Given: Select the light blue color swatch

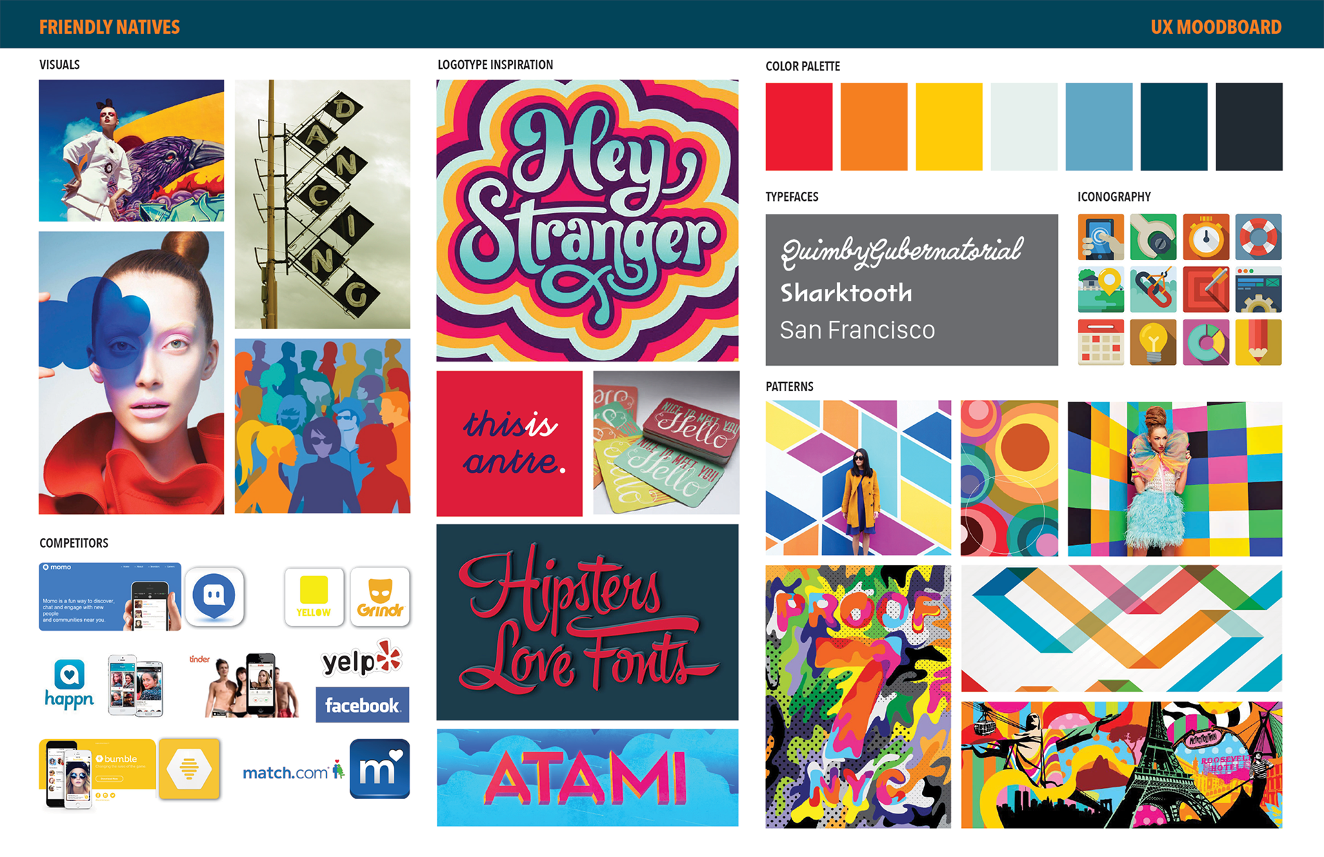Looking at the screenshot, I should point(1099,126).
